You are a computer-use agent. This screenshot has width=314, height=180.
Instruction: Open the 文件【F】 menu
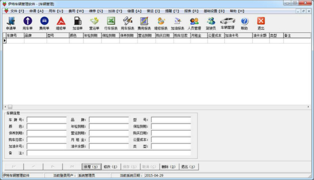click(x=17, y=11)
